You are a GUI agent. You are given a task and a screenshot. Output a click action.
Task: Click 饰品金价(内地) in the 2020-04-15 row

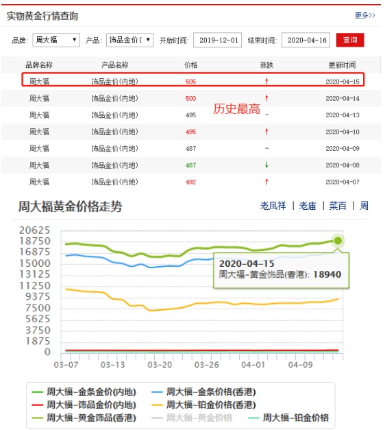click(115, 82)
